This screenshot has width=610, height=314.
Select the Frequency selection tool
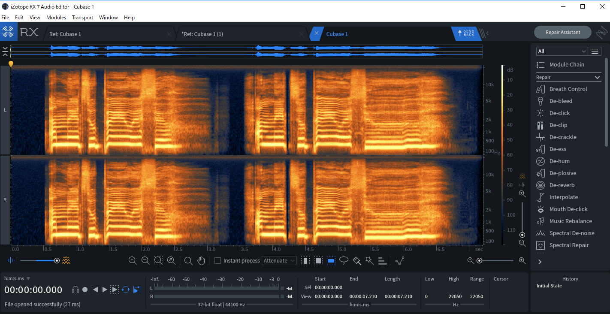tap(331, 260)
